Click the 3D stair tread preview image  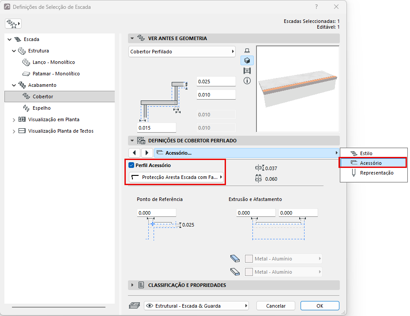pyautogui.click(x=297, y=89)
